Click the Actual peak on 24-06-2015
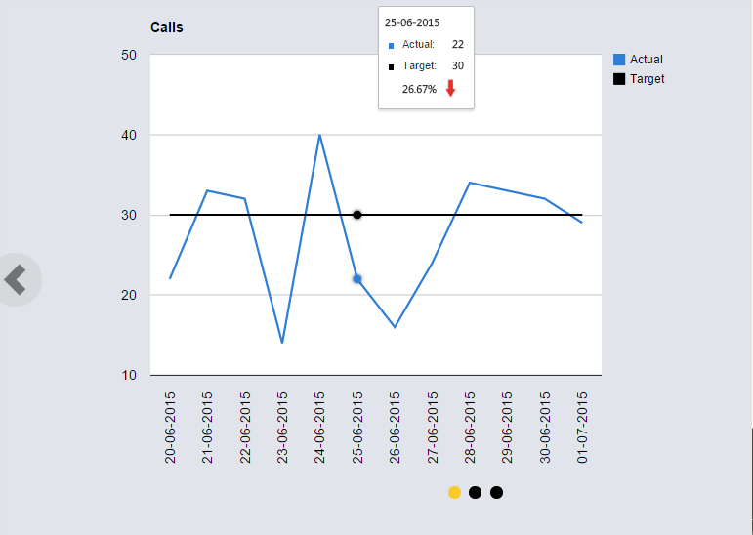The width and height of the screenshot is (753, 535). (319, 135)
